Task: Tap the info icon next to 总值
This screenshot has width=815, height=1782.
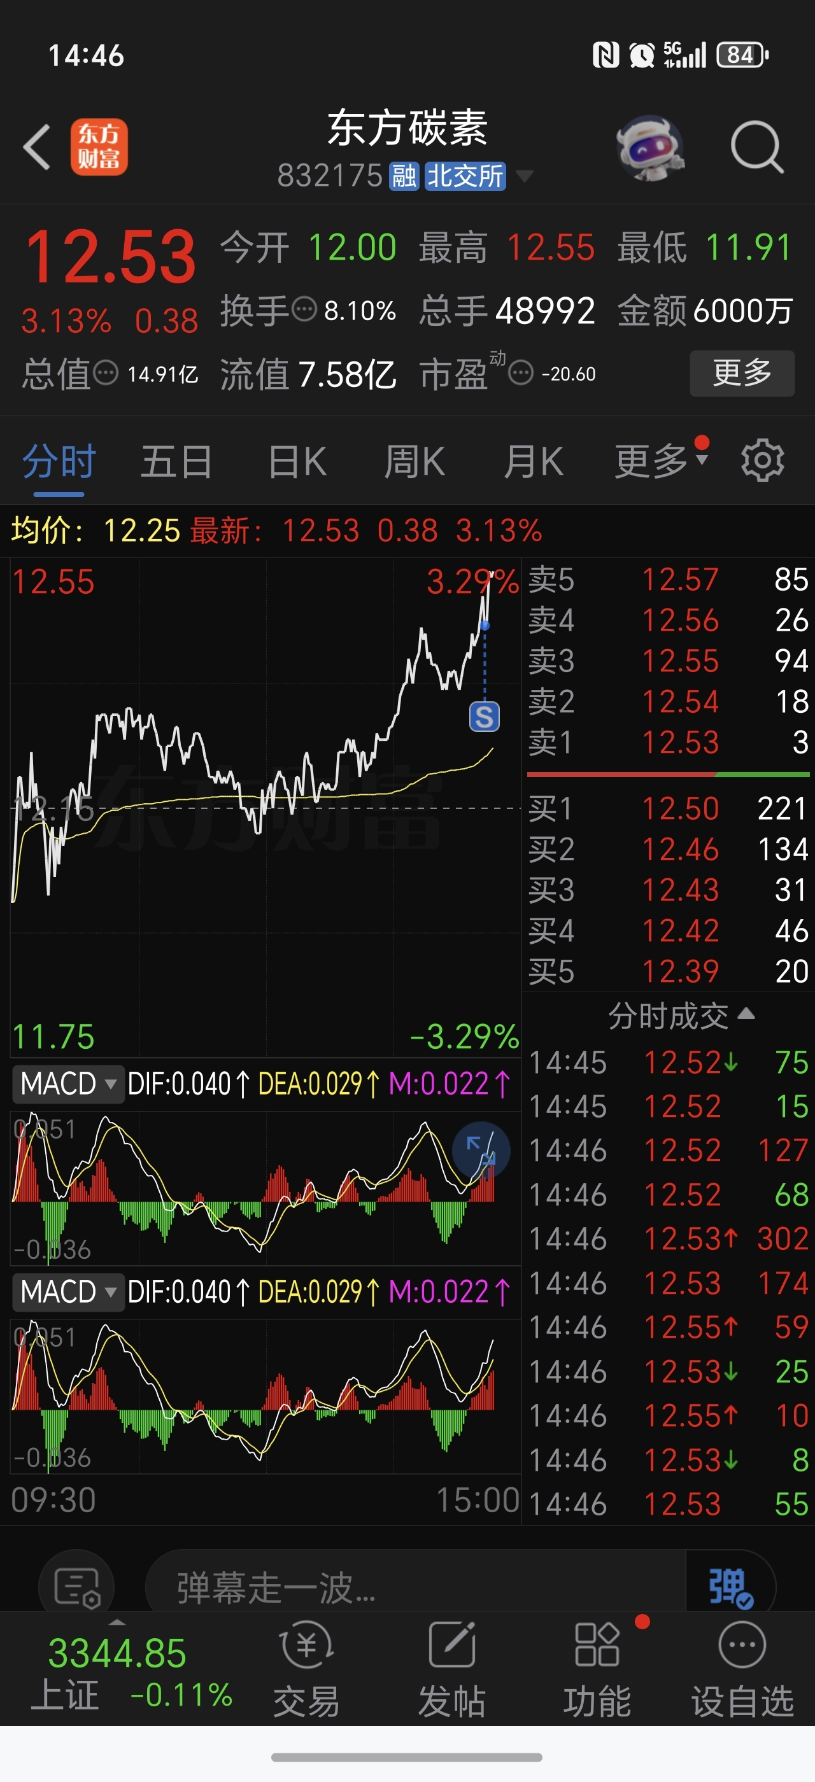Action: pos(106,374)
